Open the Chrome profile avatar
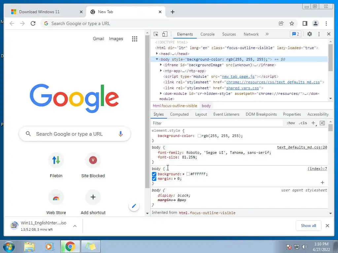 [315, 23]
